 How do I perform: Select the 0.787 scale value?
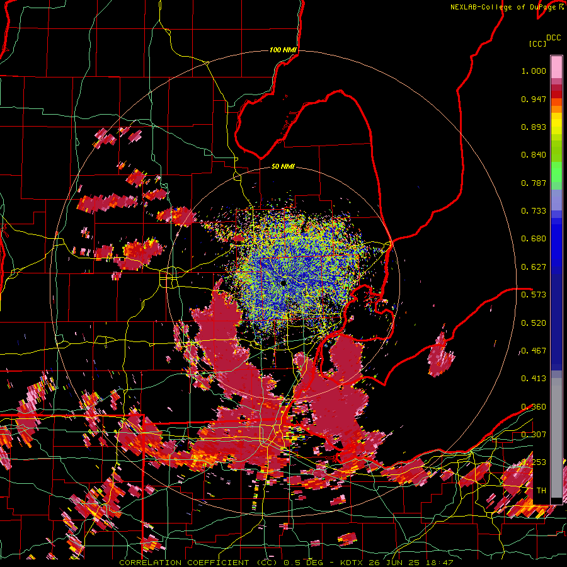534,183
